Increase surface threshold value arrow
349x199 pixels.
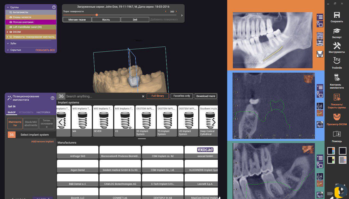(176, 11)
